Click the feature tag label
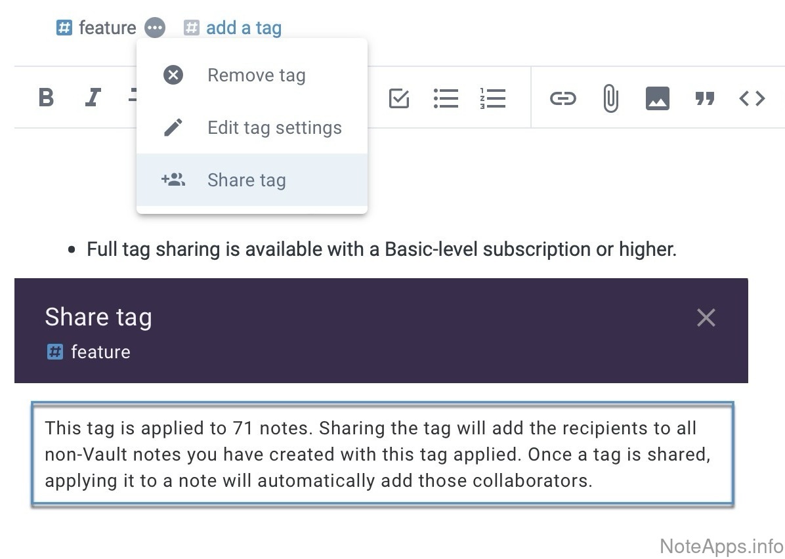 coord(107,28)
